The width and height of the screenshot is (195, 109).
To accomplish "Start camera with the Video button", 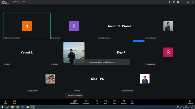I will pos(15,102).
